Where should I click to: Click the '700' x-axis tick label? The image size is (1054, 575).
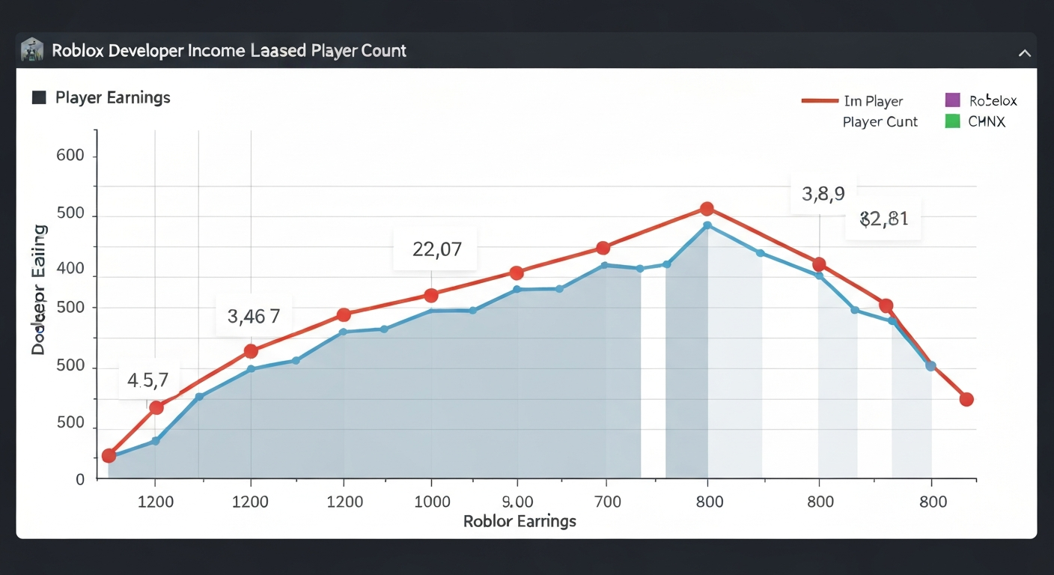[x=607, y=502]
